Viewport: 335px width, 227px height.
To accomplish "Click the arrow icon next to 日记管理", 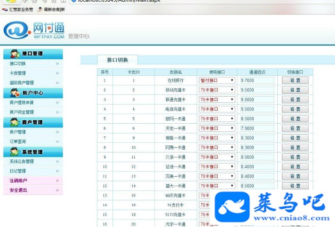I will pos(57,171).
